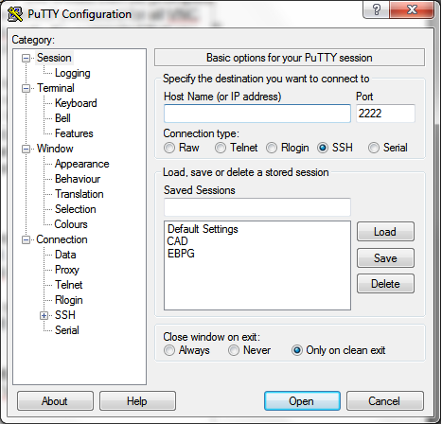Collapse the Terminal category
This screenshot has height=424, width=442.
coord(26,88)
